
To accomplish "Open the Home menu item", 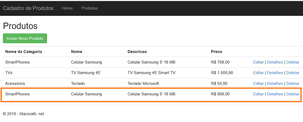I will click(67, 8).
